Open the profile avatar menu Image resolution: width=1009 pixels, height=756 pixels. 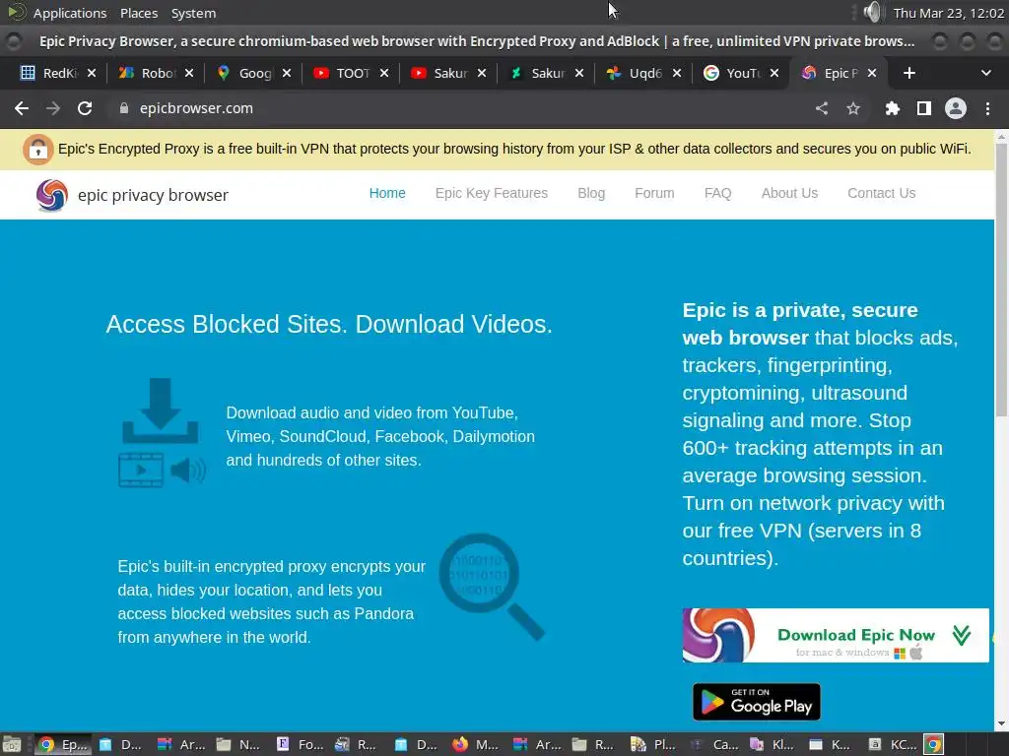coord(956,108)
